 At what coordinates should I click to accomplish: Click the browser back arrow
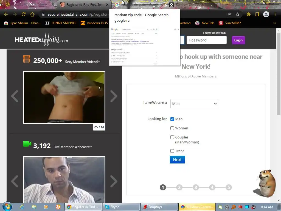click(6, 14)
